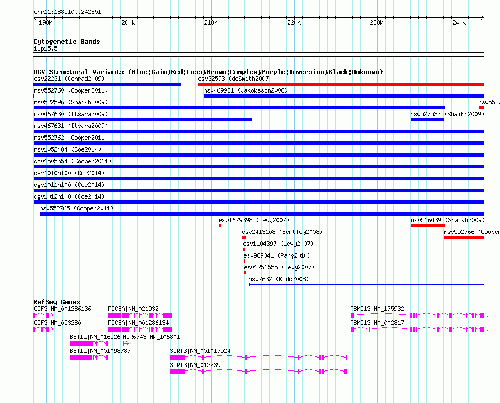Click the 240k scale mark
The image size is (500, 403).
tap(459, 22)
